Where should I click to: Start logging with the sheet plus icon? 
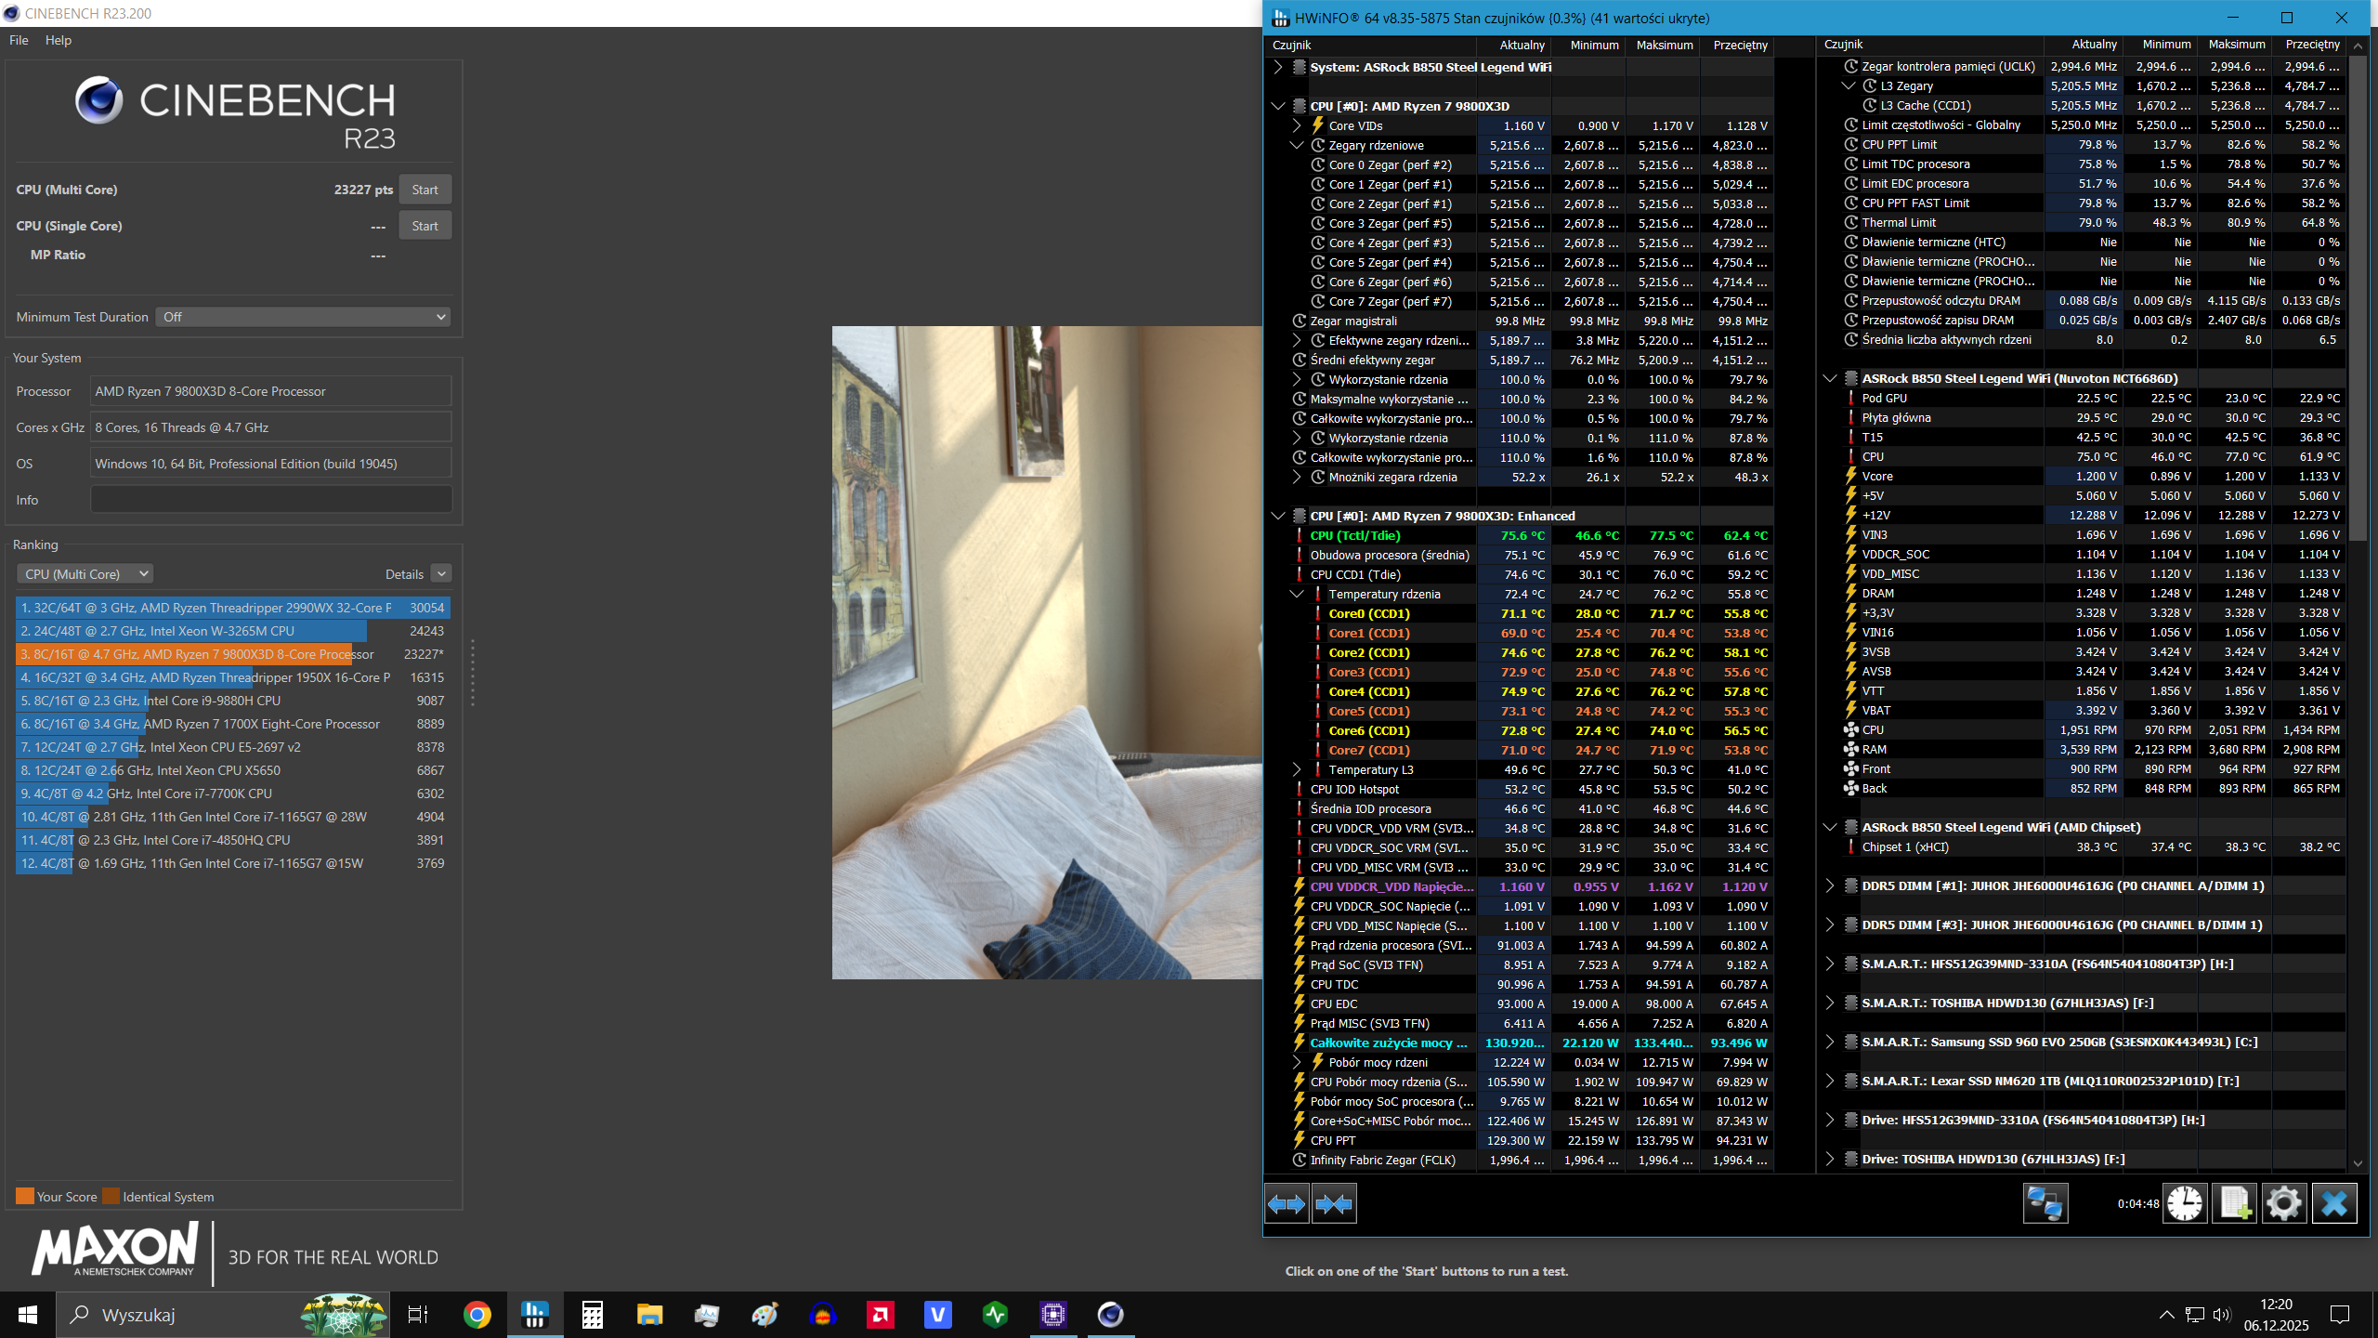2234,1204
